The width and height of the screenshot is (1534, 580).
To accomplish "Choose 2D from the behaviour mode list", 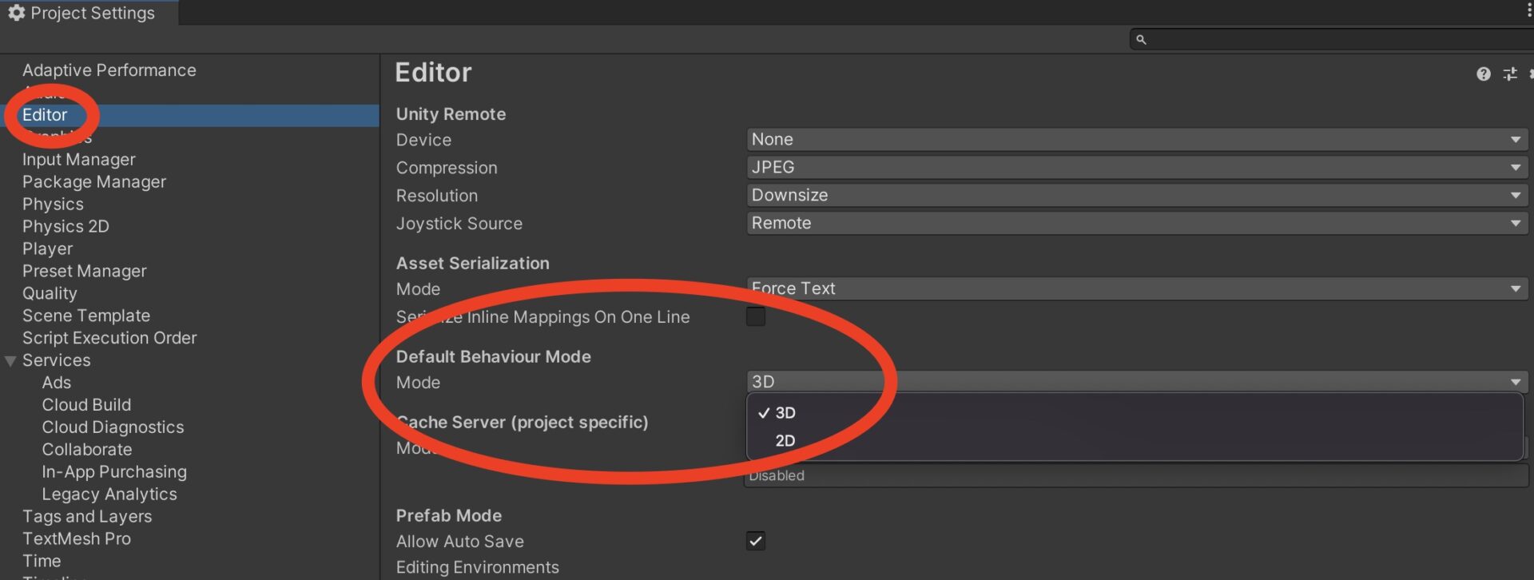I will point(785,441).
